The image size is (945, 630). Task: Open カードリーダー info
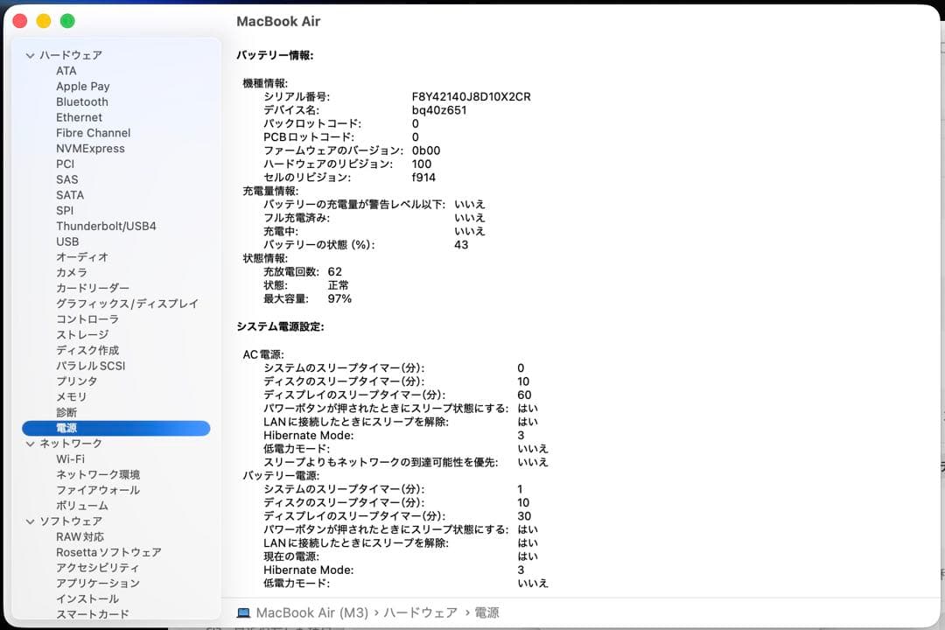[92, 288]
